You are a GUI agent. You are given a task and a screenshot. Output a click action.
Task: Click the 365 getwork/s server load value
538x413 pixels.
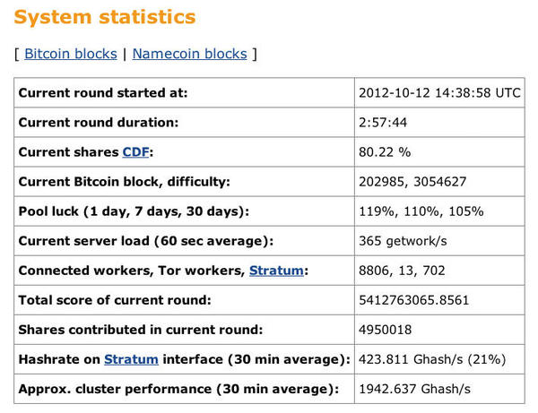(403, 241)
